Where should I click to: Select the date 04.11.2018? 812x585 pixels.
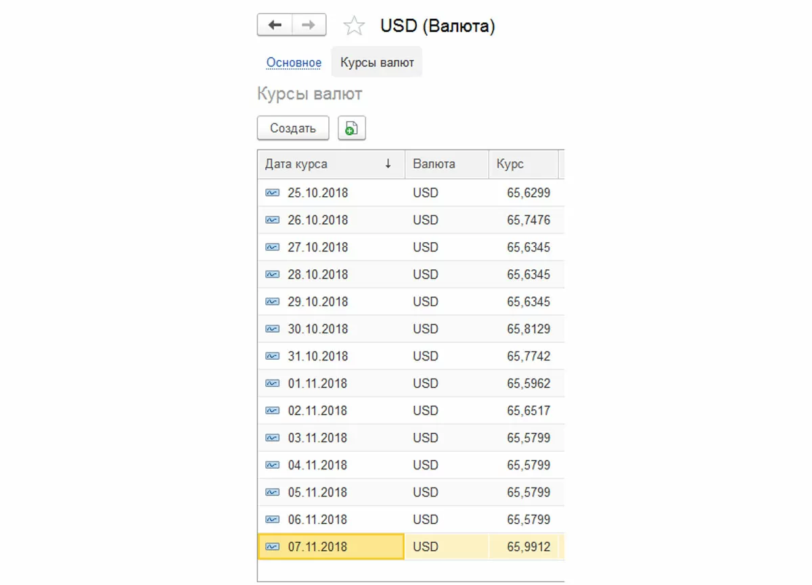[x=318, y=465]
